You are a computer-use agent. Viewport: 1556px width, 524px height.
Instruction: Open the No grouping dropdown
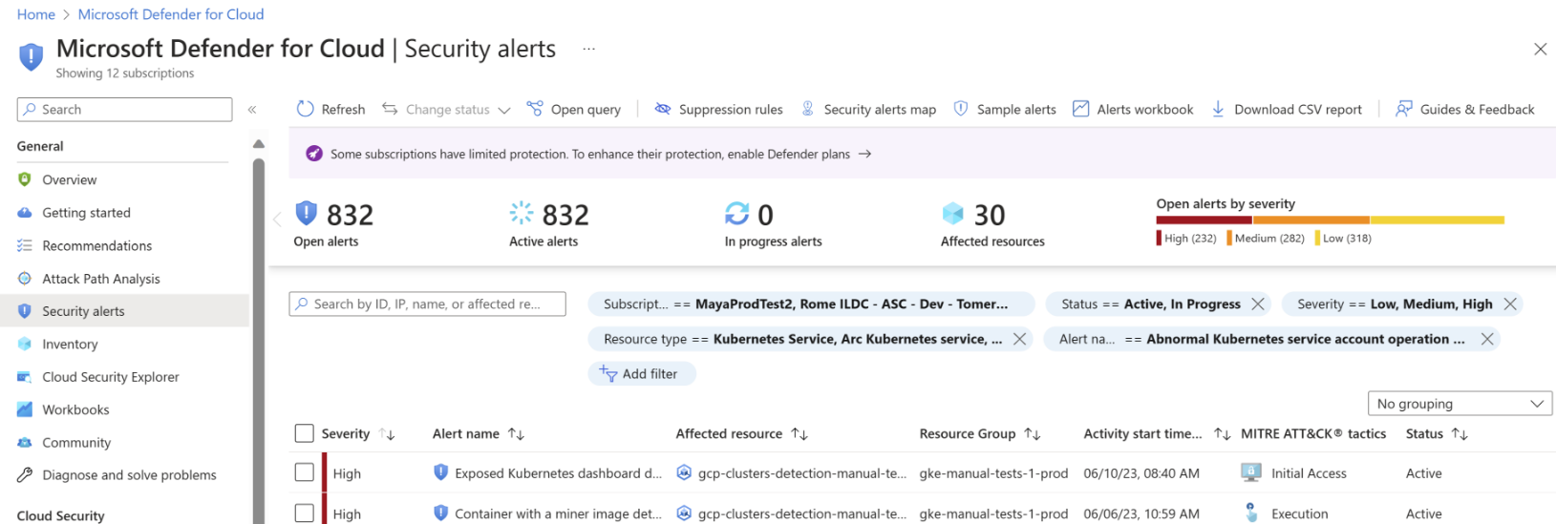point(1460,404)
